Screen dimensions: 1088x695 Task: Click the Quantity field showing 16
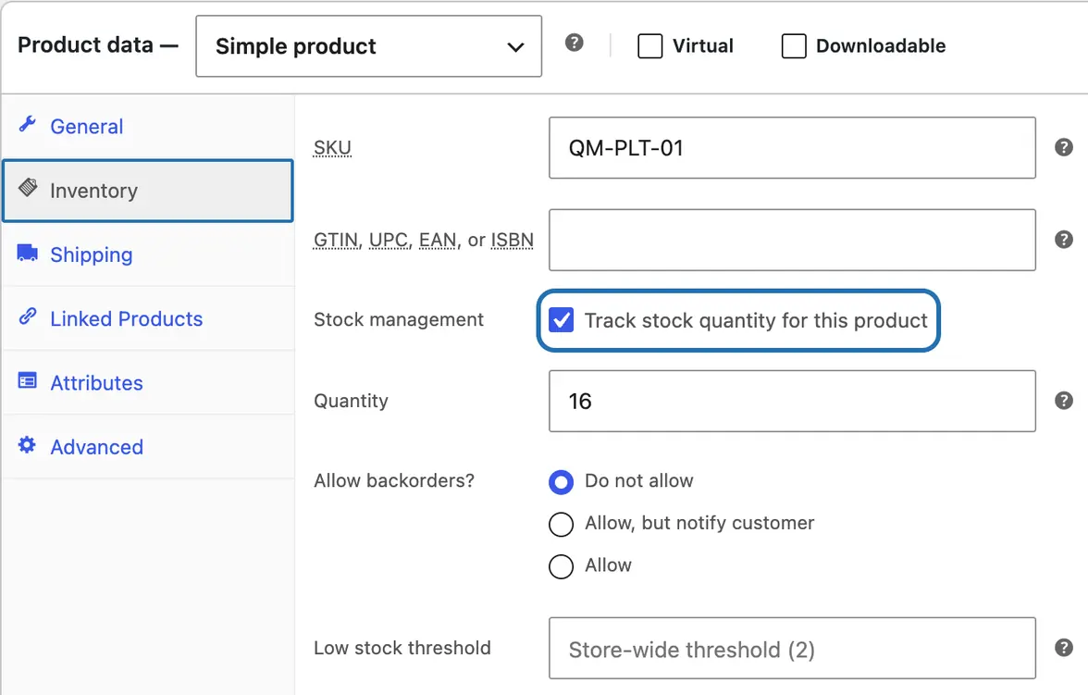point(792,401)
